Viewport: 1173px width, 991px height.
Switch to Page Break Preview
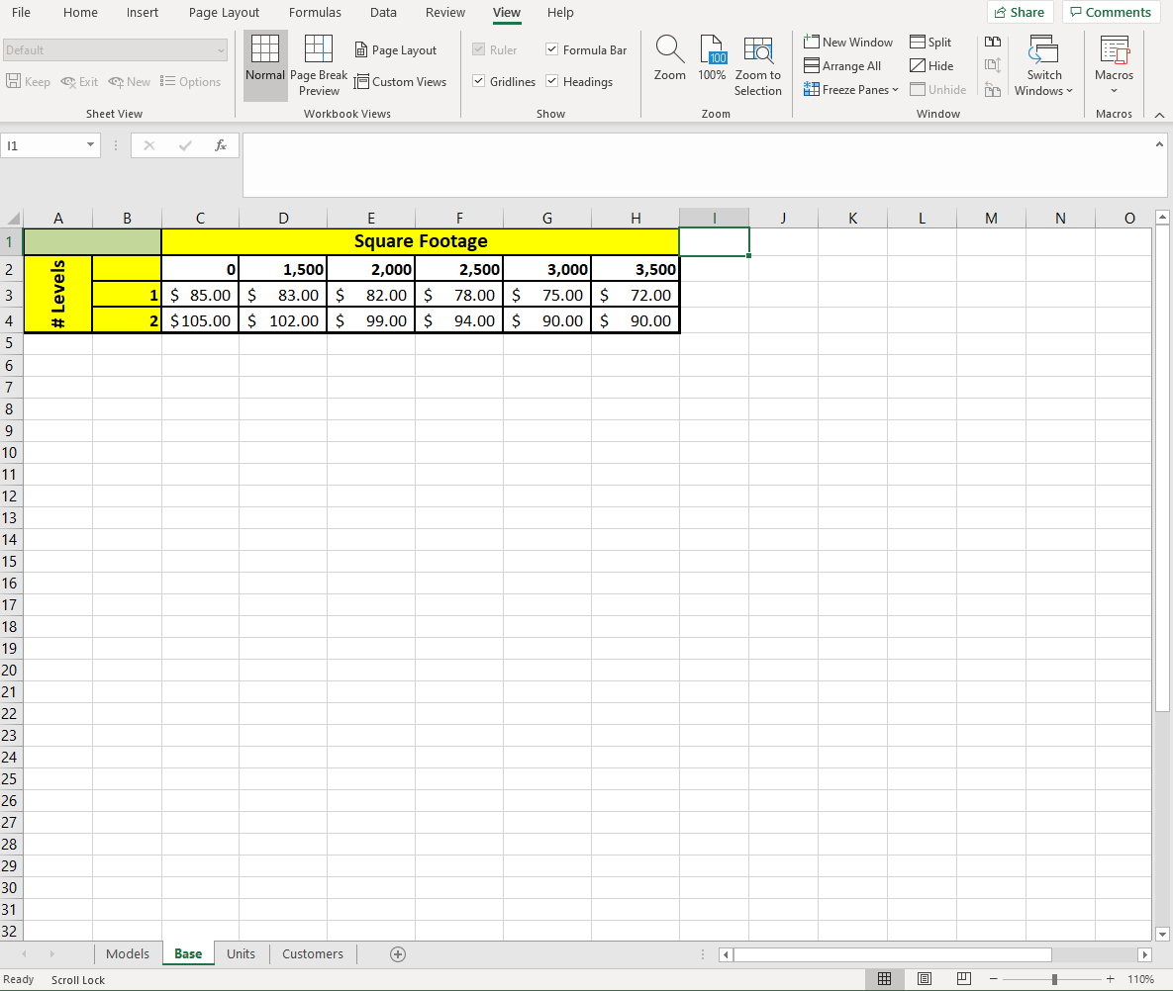click(x=319, y=64)
